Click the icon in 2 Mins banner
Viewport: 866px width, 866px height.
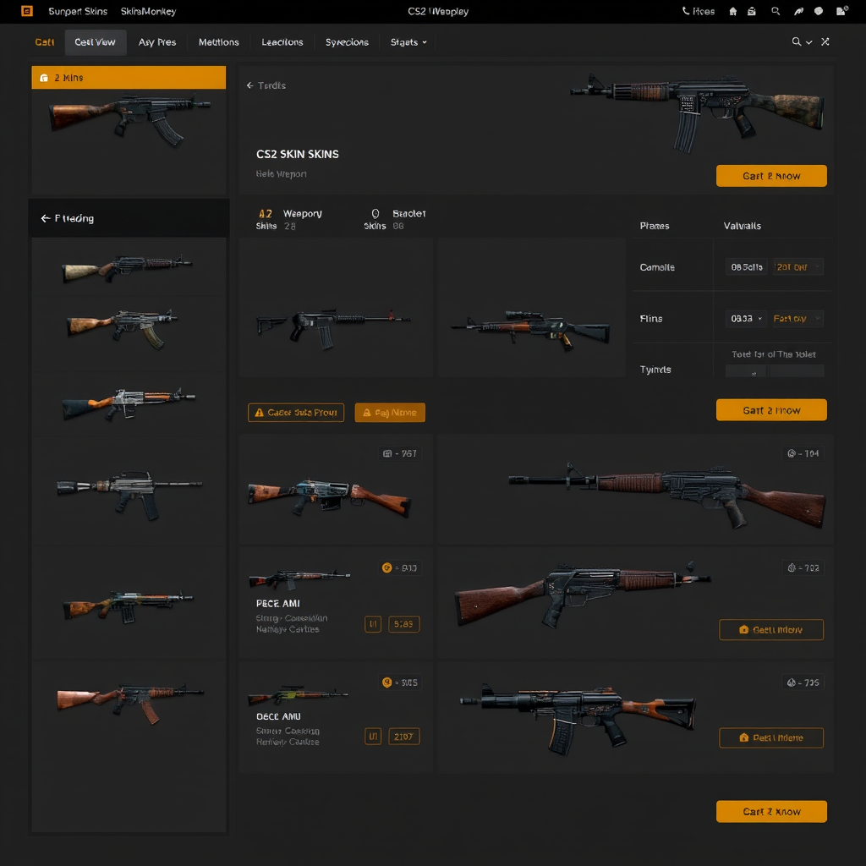point(44,78)
